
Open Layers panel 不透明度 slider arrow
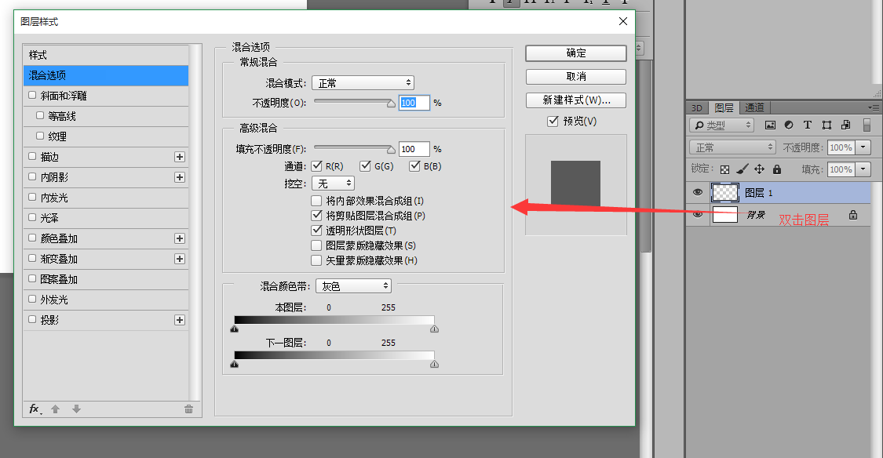(x=863, y=147)
